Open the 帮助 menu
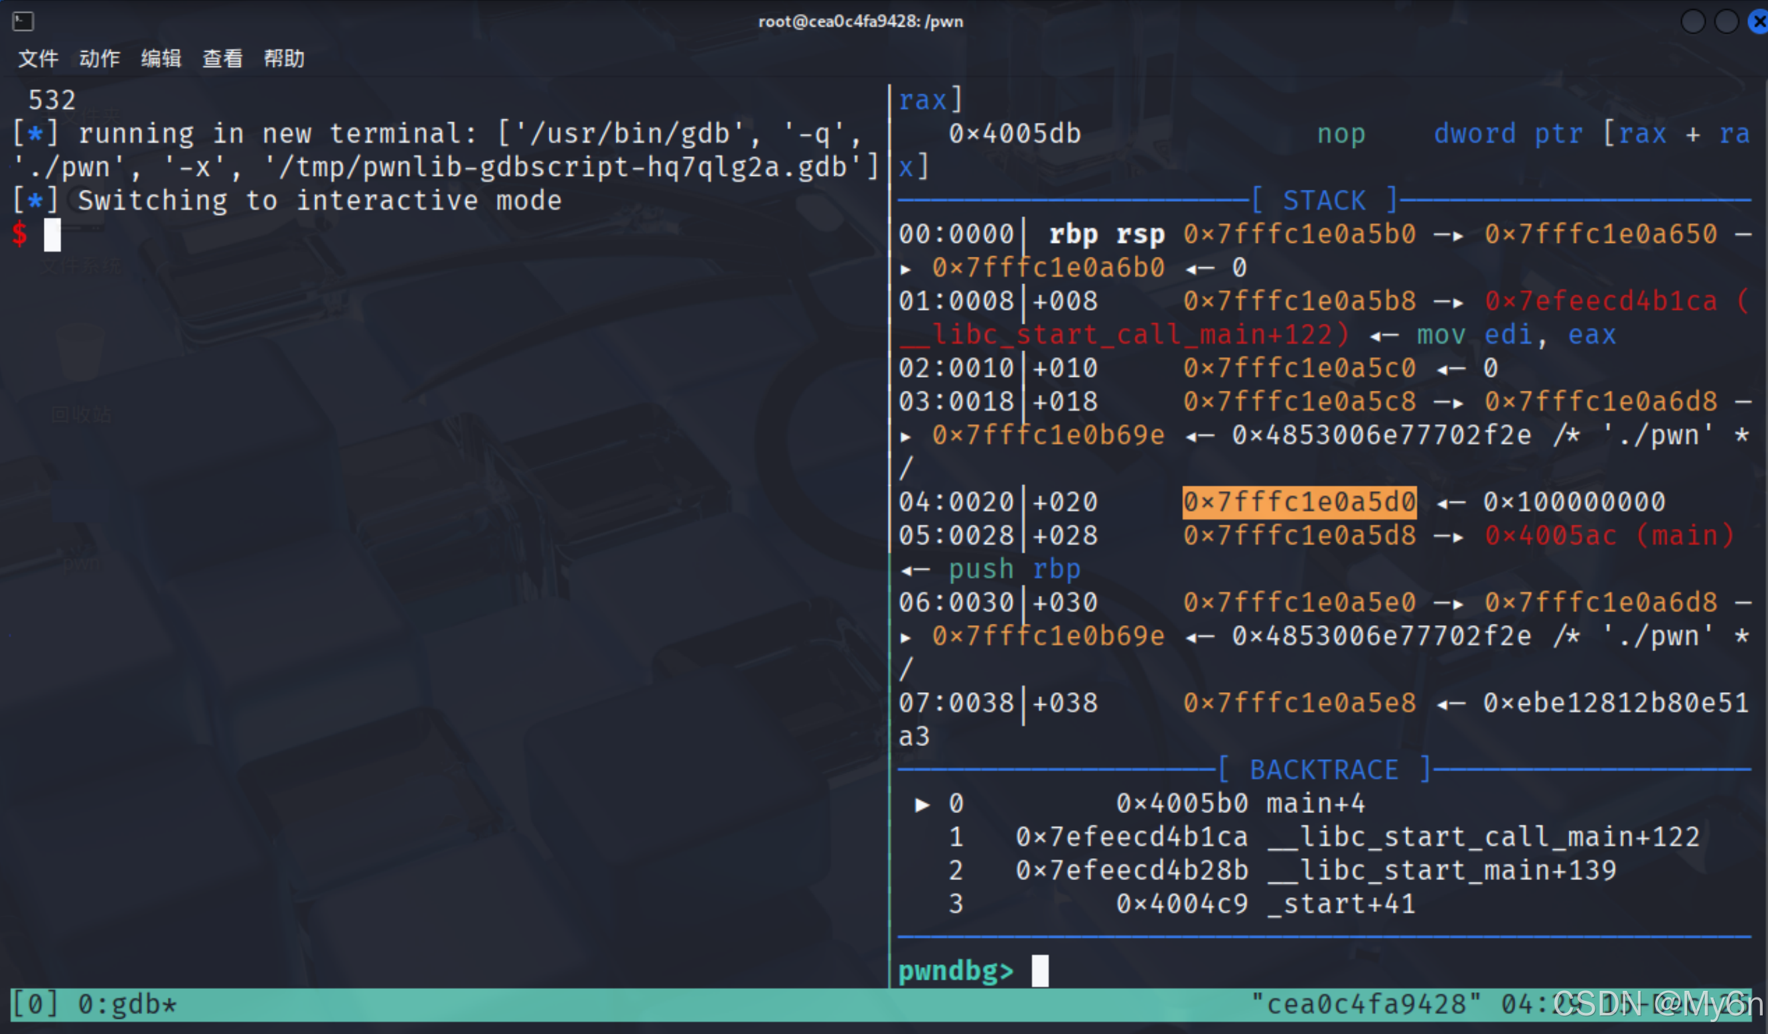The height and width of the screenshot is (1034, 1768). pos(284,58)
